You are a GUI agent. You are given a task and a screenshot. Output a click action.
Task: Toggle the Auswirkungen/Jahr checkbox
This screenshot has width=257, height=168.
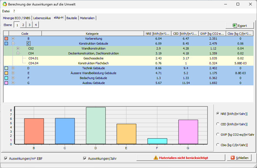tap(85, 158)
